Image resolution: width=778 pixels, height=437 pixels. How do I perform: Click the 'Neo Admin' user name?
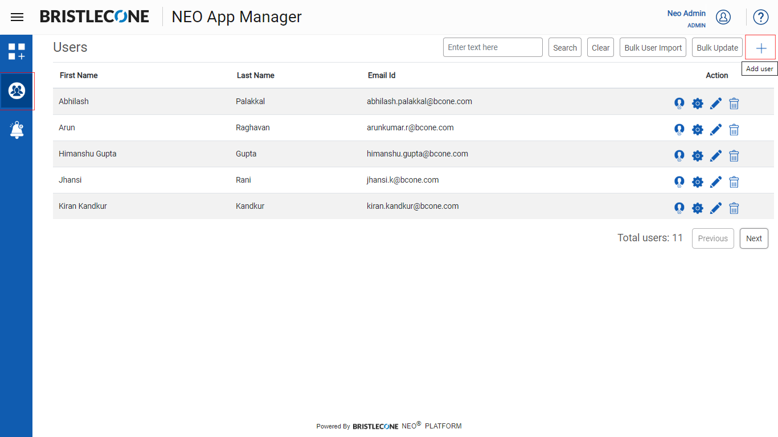(x=686, y=13)
